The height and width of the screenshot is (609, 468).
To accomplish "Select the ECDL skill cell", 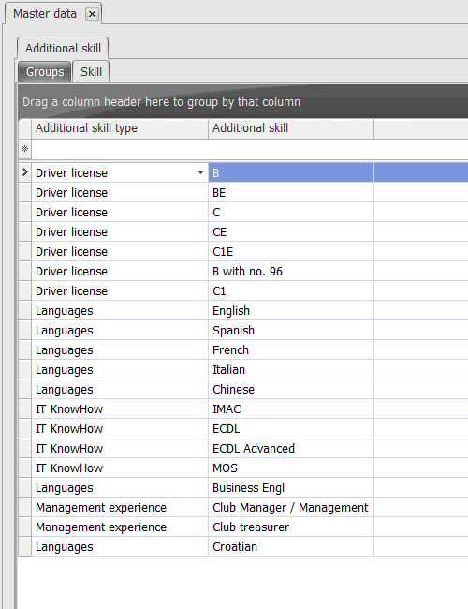I will tap(291, 429).
